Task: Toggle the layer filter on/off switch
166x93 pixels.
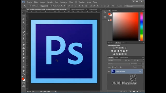Action: (x=143, y=60)
